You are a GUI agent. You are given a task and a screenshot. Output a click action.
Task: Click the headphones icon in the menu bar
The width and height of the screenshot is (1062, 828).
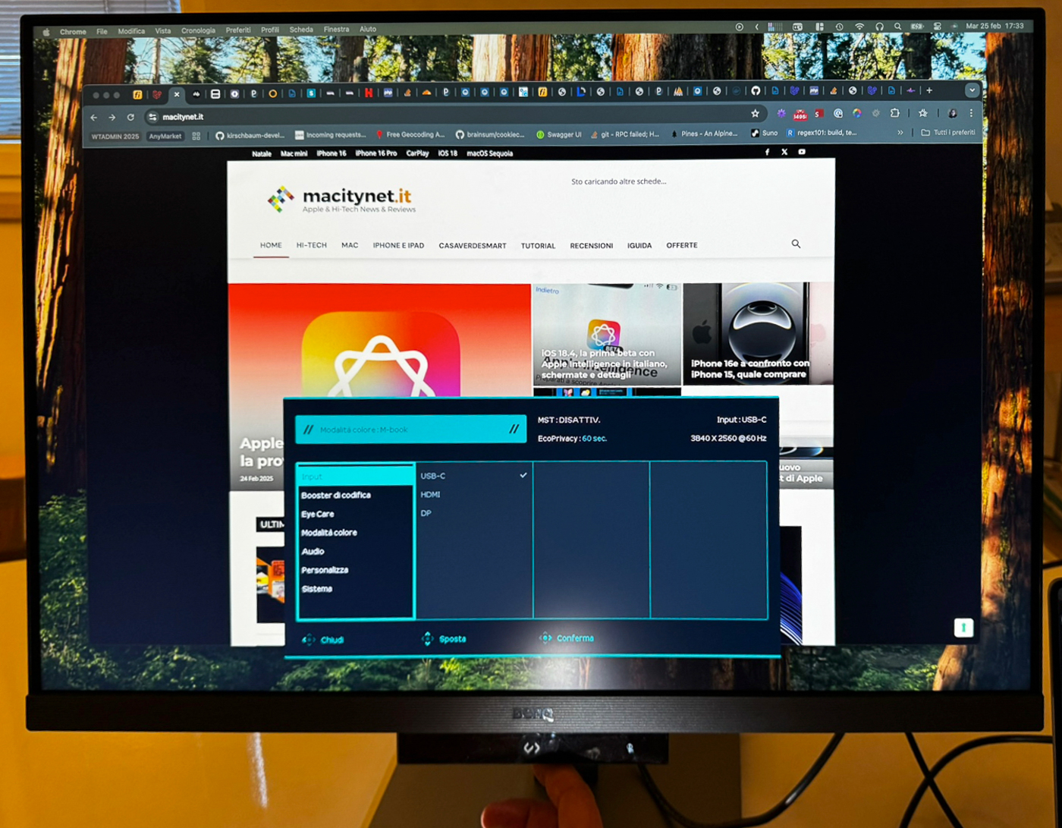coord(879,27)
